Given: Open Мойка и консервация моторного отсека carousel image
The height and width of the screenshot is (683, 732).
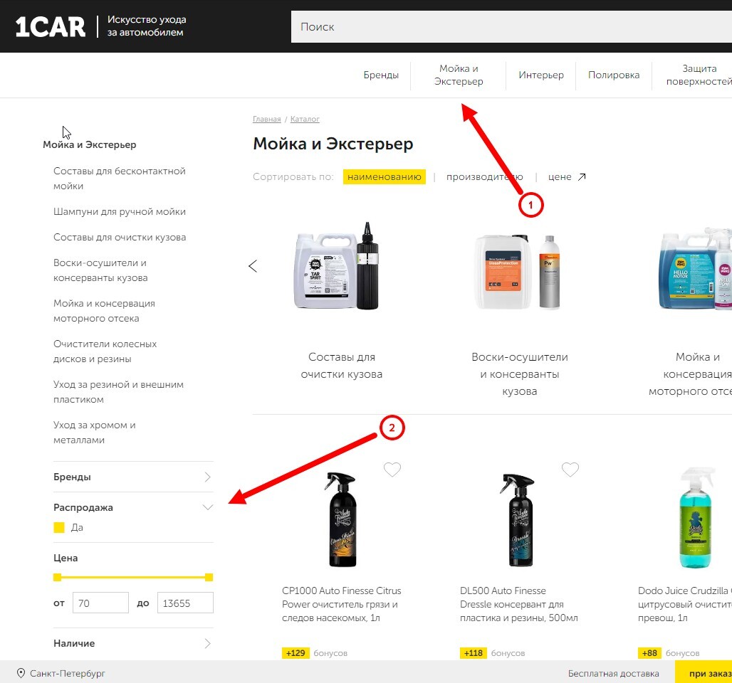Looking at the screenshot, I should 695,269.
